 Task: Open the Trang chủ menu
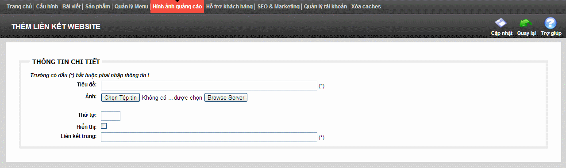click(x=19, y=7)
